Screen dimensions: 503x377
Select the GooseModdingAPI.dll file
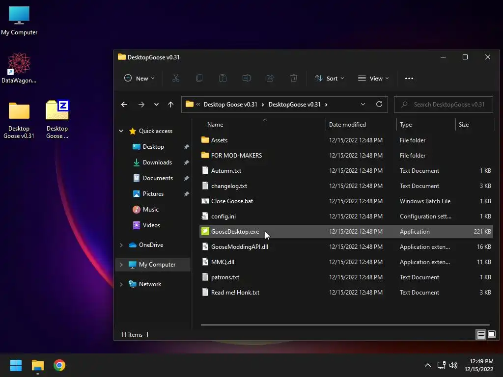(x=346, y=247)
